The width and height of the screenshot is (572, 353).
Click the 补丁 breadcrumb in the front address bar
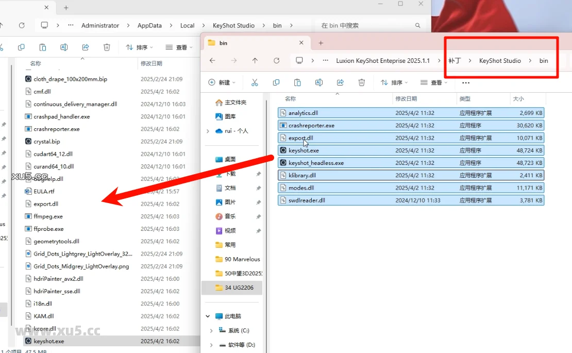(x=455, y=60)
